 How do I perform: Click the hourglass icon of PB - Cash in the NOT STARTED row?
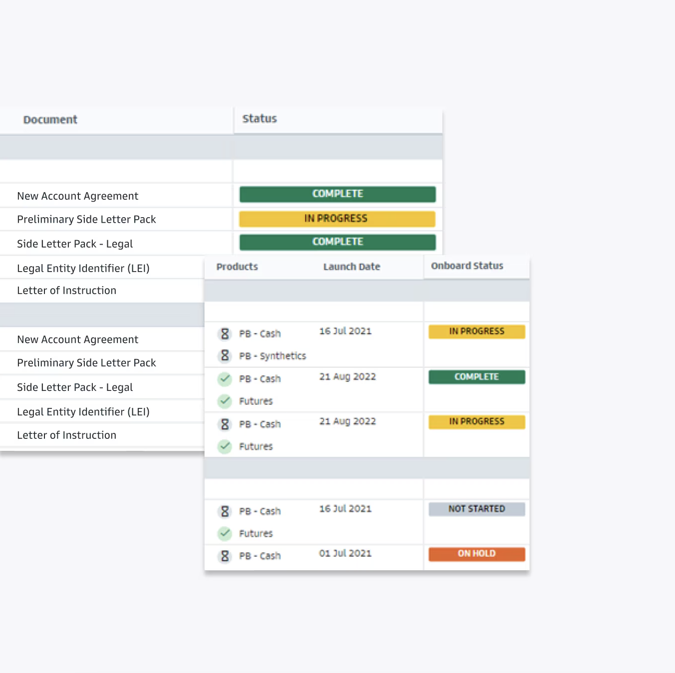[225, 511]
